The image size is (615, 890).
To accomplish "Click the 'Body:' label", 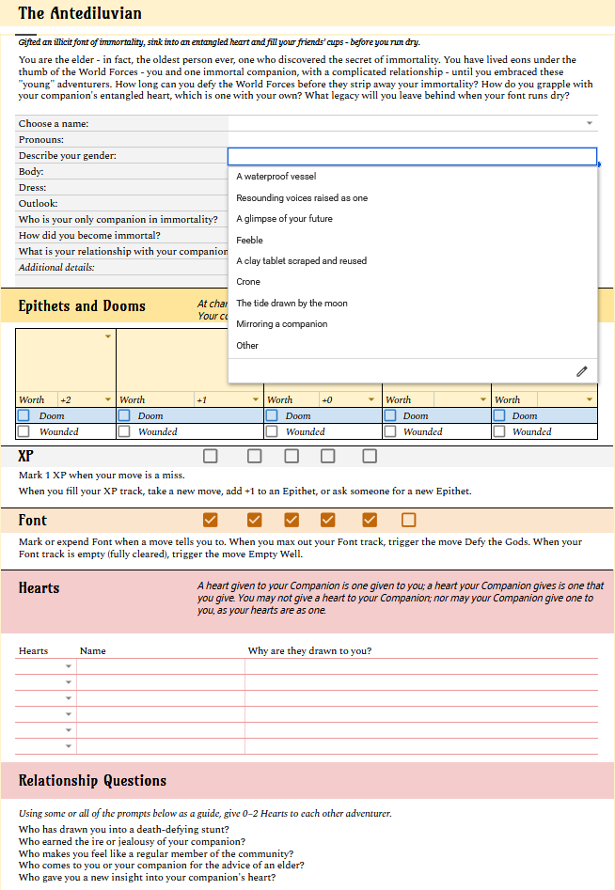I will point(31,171).
